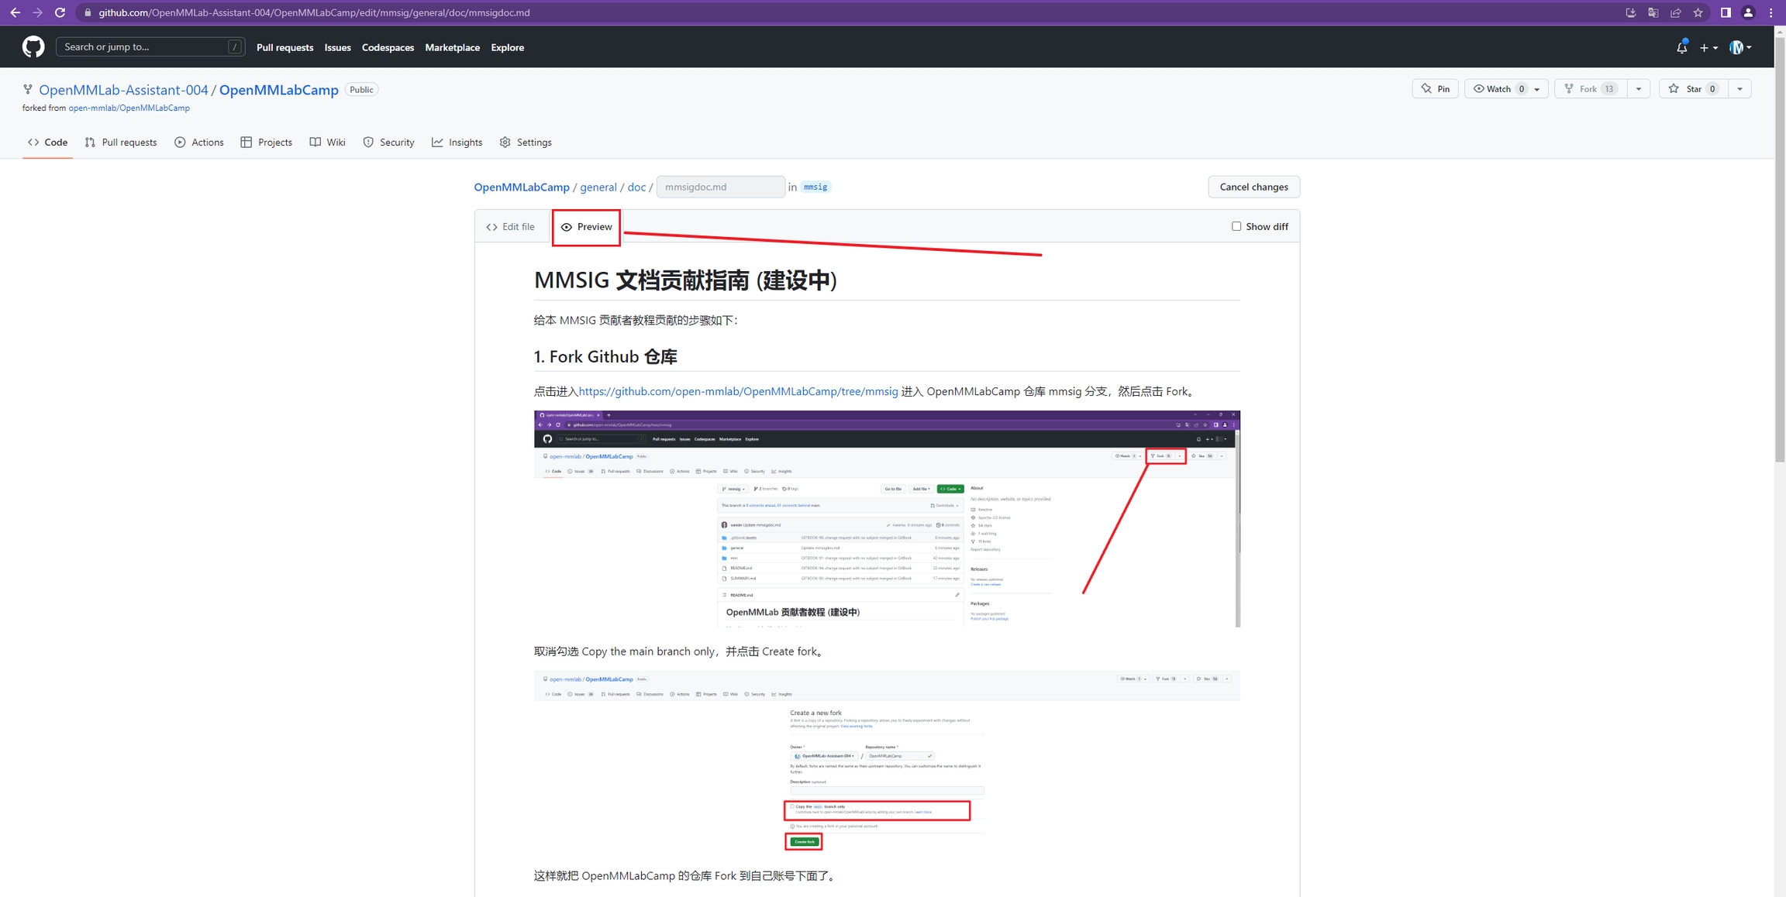Switch to the Edit file tab
This screenshot has height=897, width=1786.
pos(511,227)
